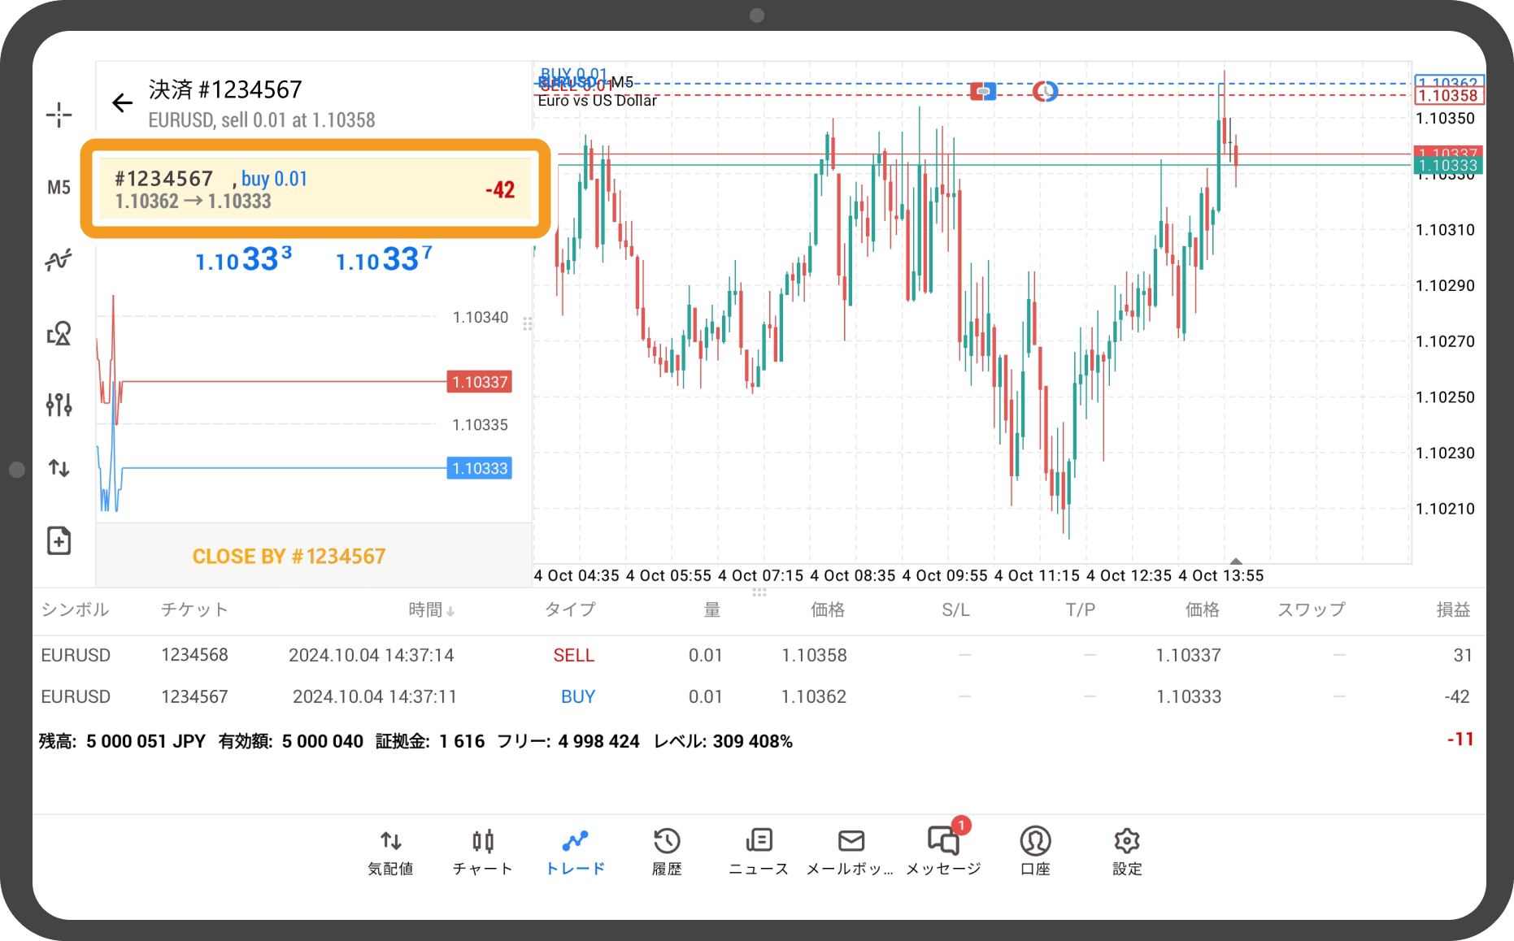Click the blue and red circular chart marker

(x=1046, y=91)
